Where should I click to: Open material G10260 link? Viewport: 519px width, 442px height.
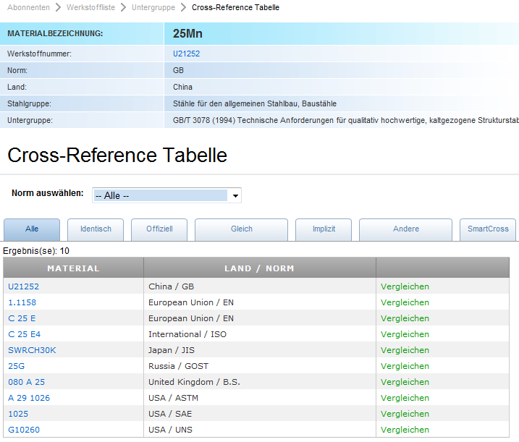click(23, 430)
